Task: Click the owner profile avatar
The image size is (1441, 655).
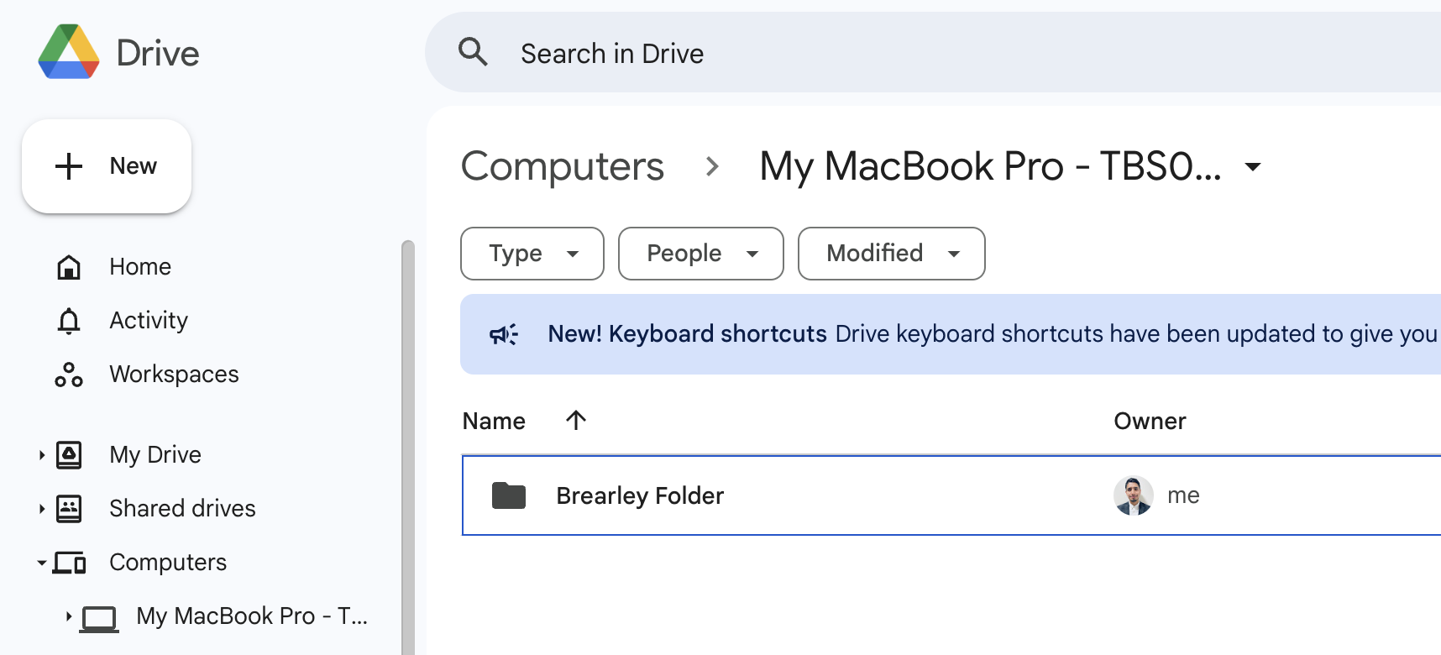Action: [1134, 495]
